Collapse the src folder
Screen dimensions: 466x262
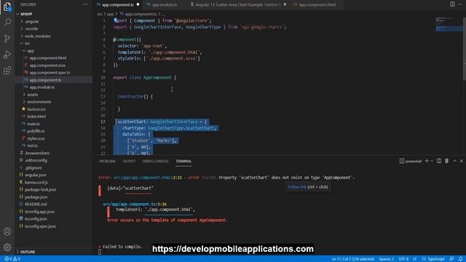point(27,44)
